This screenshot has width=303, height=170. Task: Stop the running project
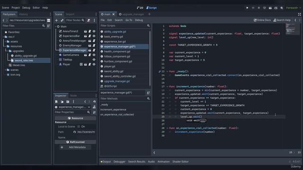[259, 8]
